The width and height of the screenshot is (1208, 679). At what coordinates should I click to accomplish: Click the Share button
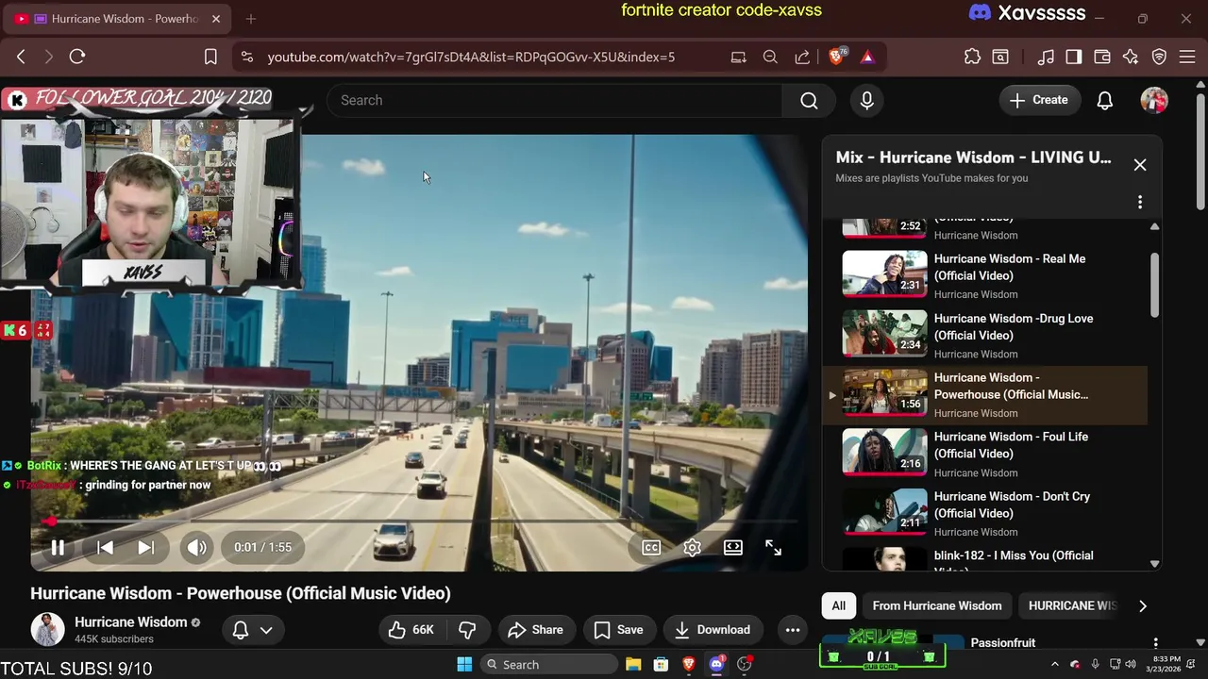point(535,630)
